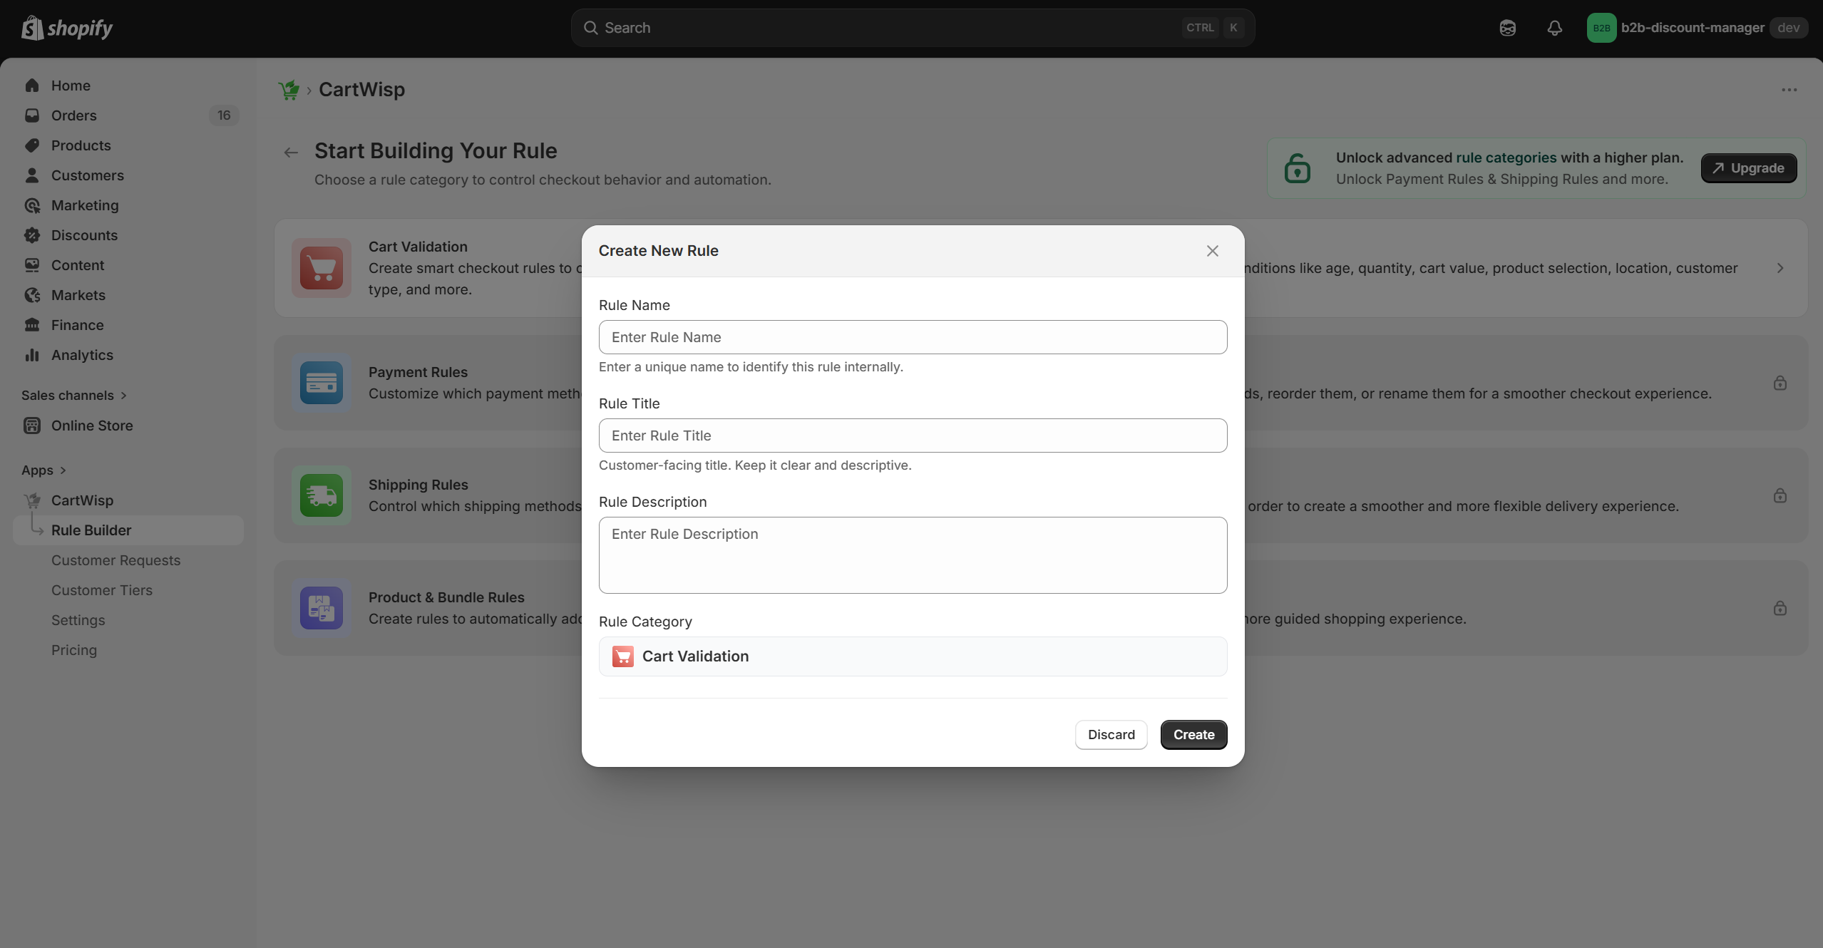Open CartWisp Pricing page
The width and height of the screenshot is (1823, 948).
pos(74,650)
